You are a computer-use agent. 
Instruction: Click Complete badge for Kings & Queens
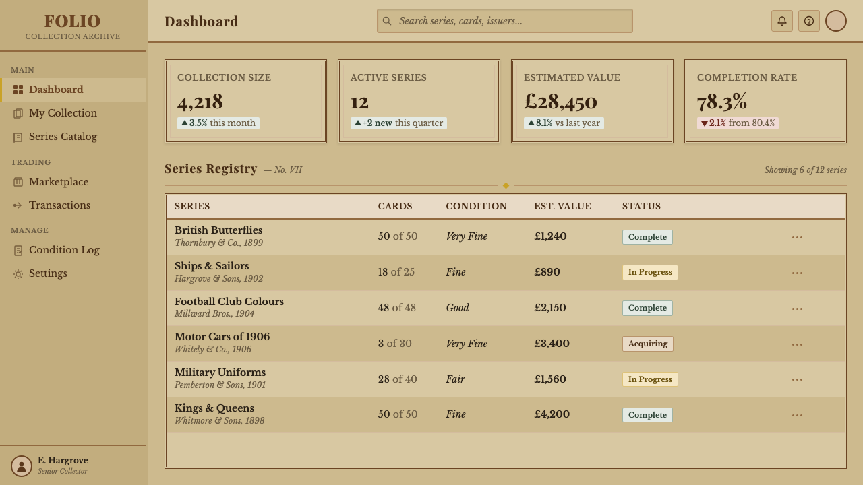647,415
